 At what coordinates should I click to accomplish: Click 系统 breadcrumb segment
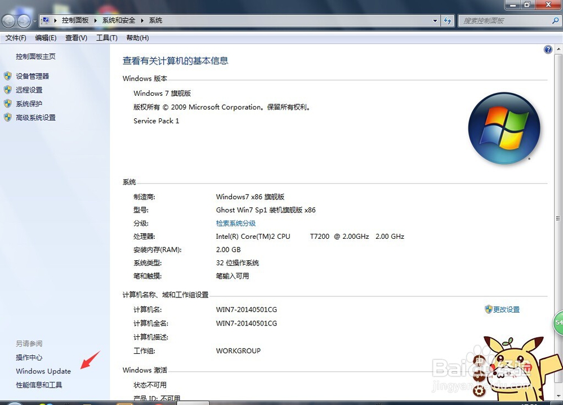click(155, 20)
